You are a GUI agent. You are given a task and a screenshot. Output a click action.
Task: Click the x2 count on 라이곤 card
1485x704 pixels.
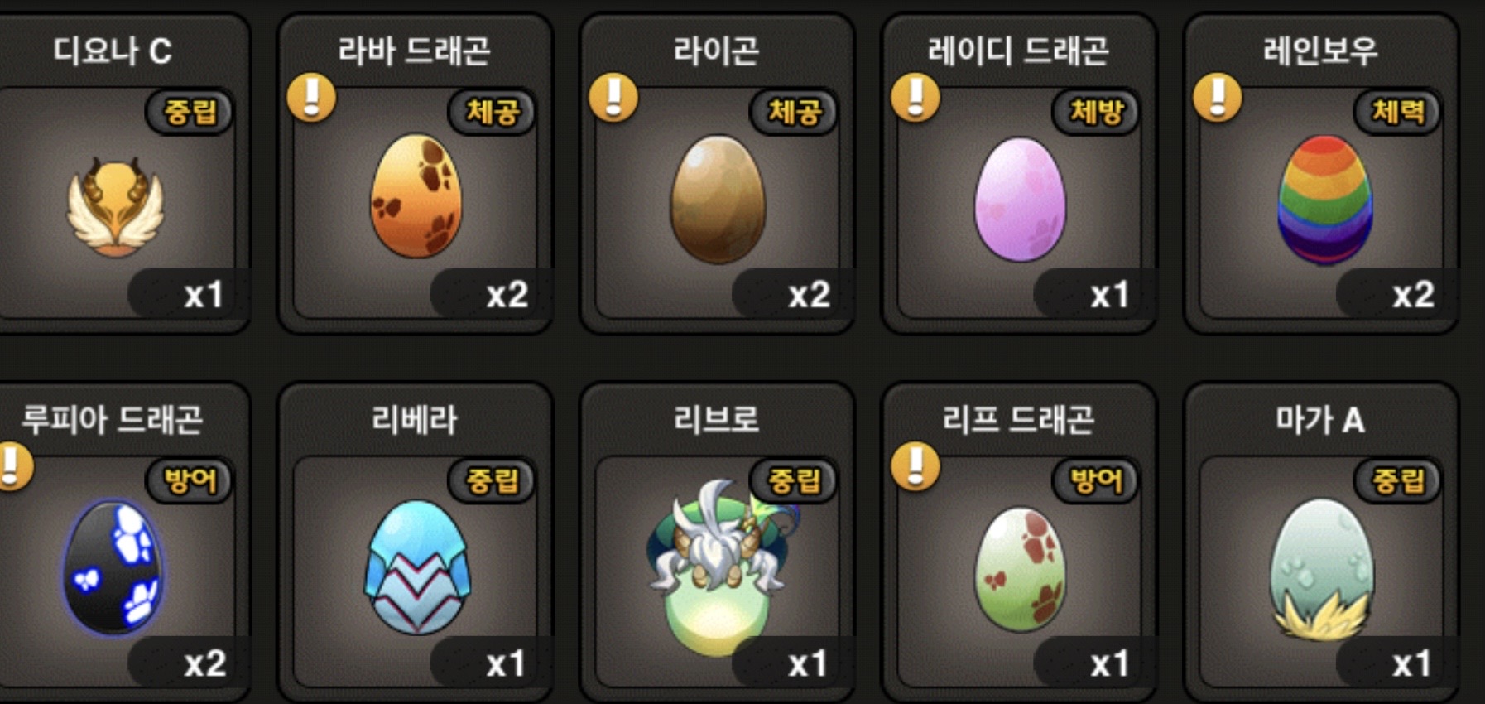point(808,295)
